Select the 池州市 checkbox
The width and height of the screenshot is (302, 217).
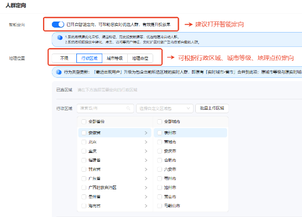159,188
